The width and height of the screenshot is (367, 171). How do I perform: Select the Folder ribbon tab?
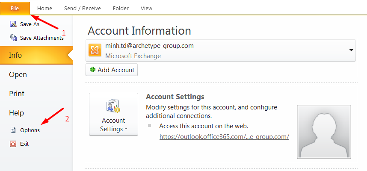tap(121, 9)
